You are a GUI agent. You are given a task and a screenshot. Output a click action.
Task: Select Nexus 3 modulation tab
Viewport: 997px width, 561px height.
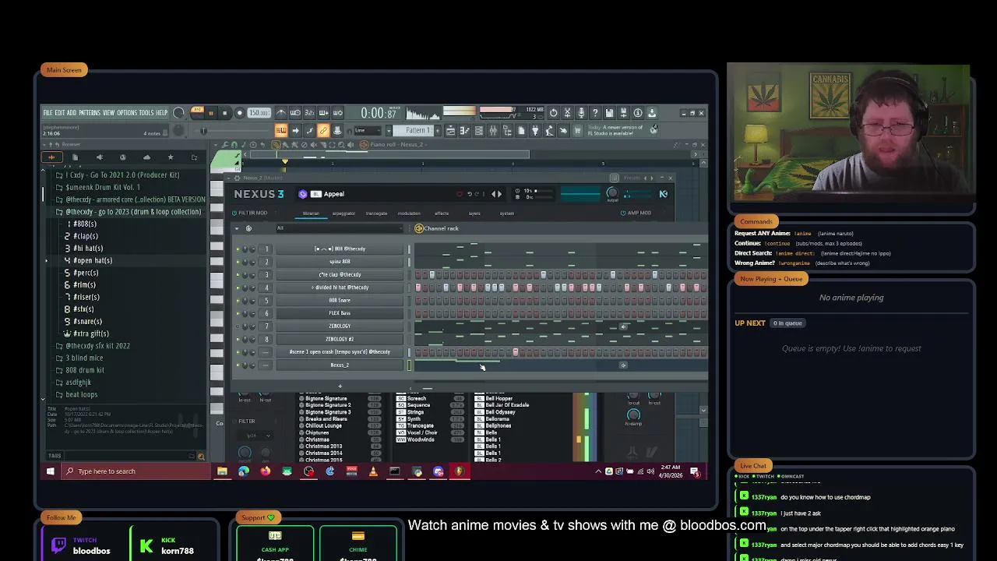click(x=409, y=213)
